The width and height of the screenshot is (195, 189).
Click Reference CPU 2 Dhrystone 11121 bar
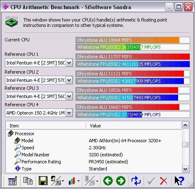pos(133,74)
